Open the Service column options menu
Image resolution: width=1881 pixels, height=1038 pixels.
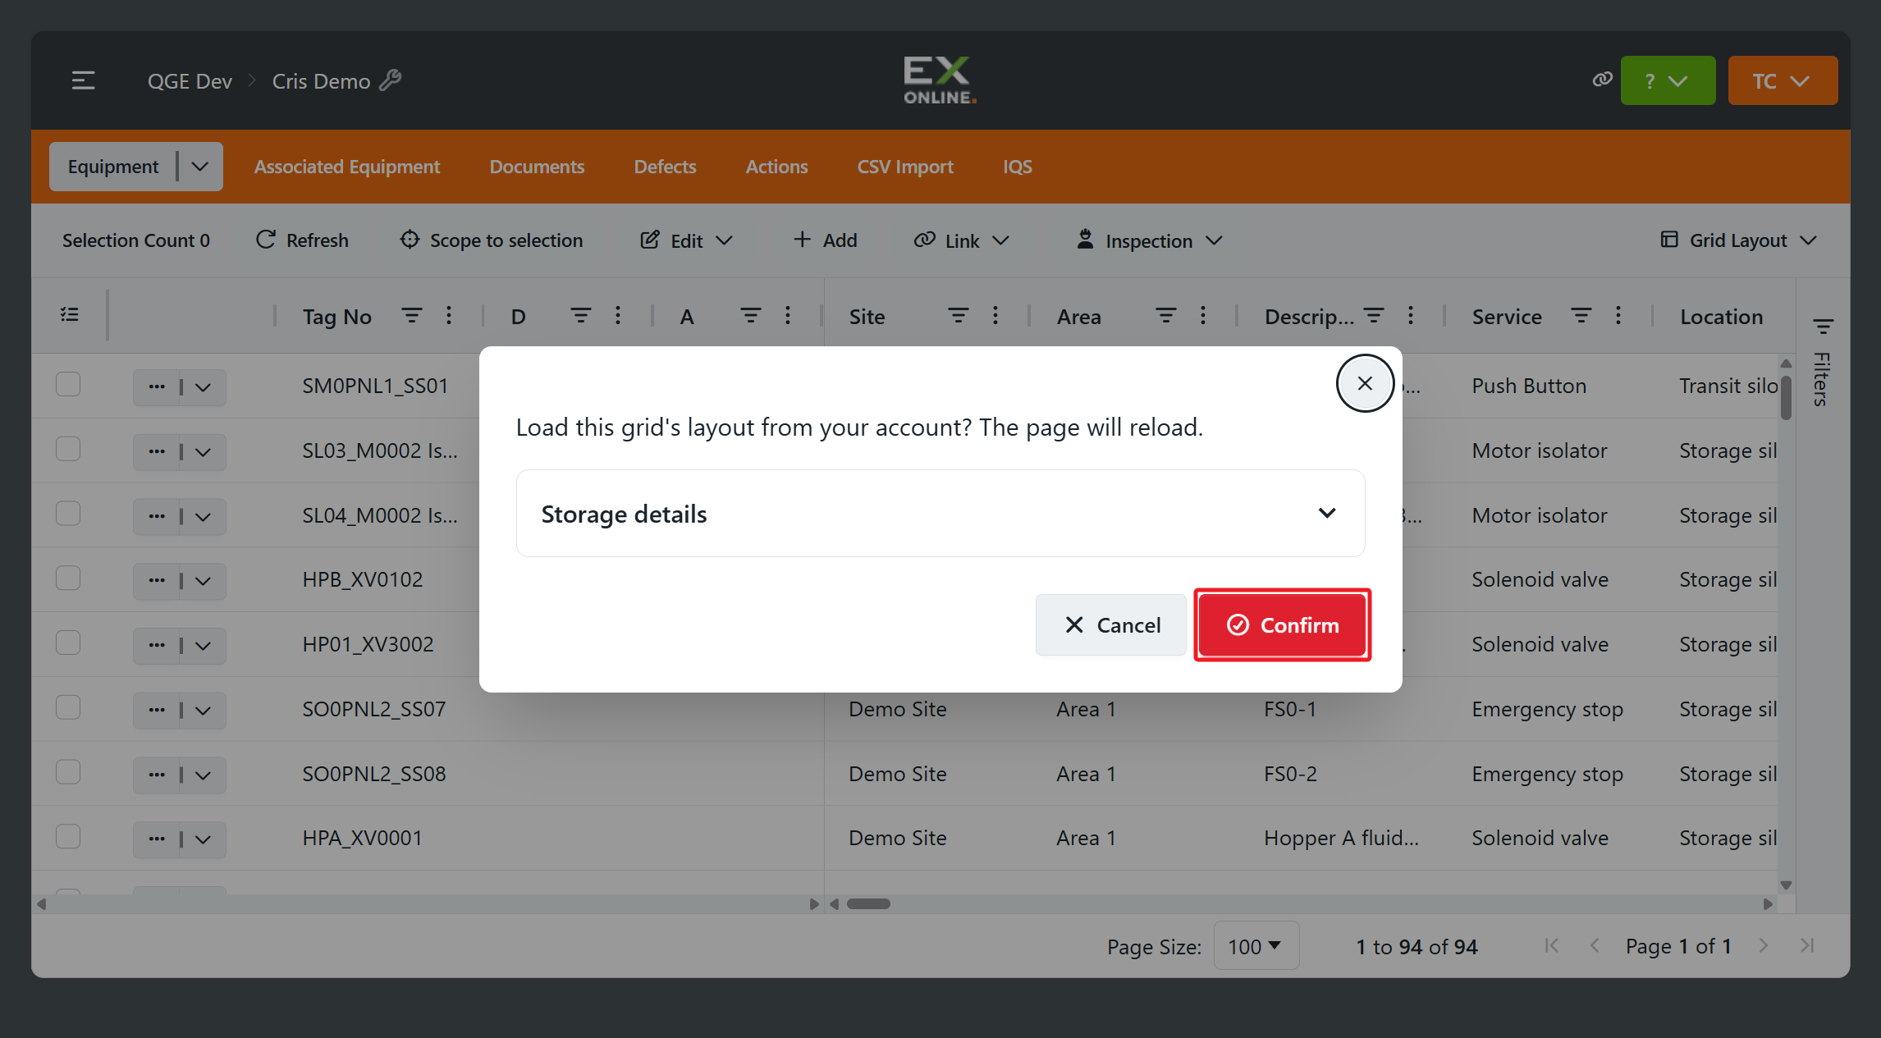(x=1618, y=315)
